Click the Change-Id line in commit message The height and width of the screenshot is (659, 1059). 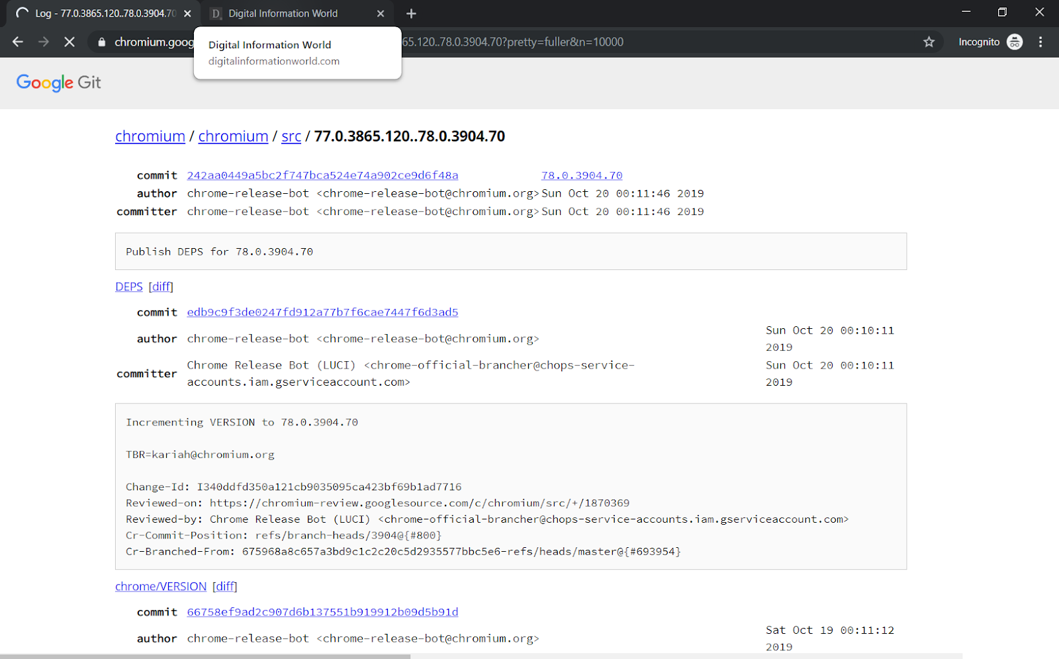tap(294, 487)
